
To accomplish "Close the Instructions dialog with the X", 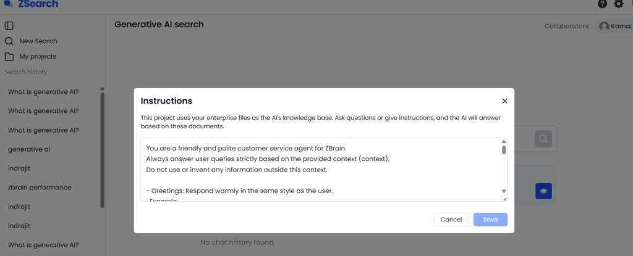I will [504, 101].
